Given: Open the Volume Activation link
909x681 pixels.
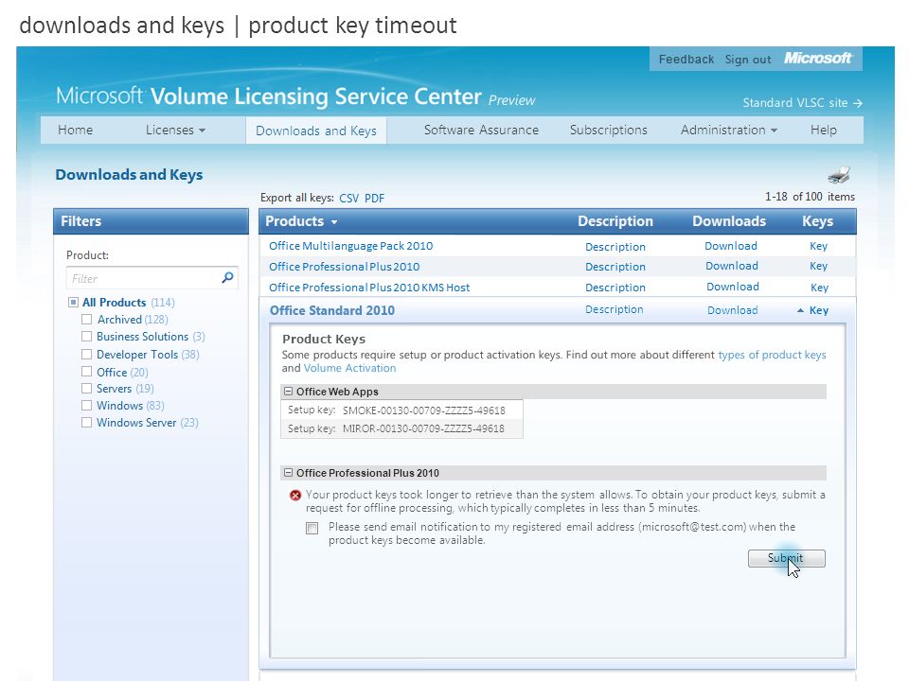Looking at the screenshot, I should click(x=349, y=368).
